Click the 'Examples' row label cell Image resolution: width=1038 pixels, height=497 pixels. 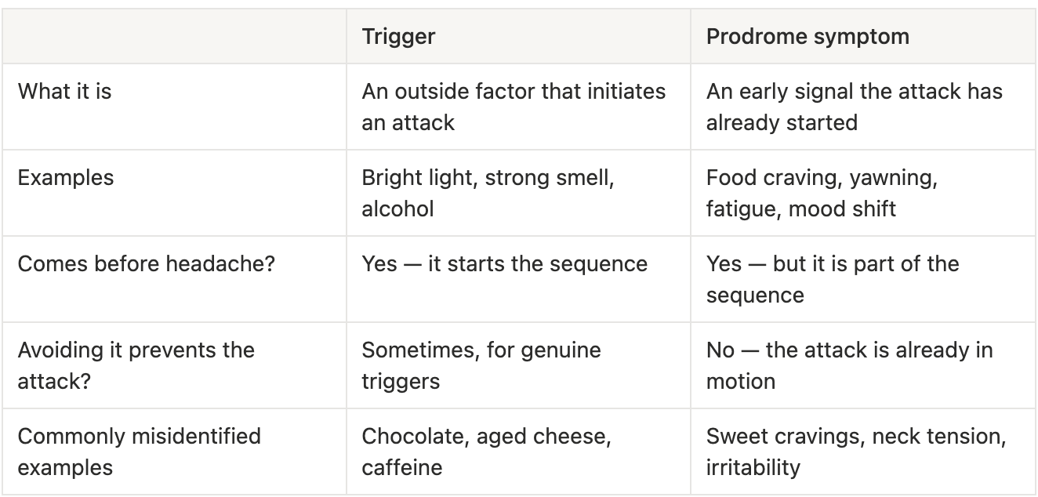(x=174, y=193)
